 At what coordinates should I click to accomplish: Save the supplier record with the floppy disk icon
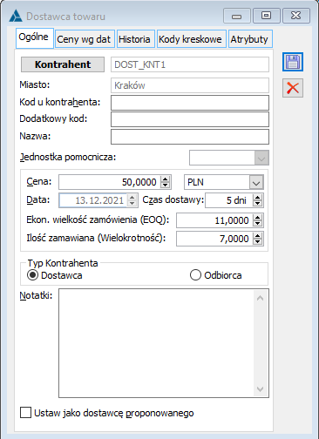pos(293,62)
